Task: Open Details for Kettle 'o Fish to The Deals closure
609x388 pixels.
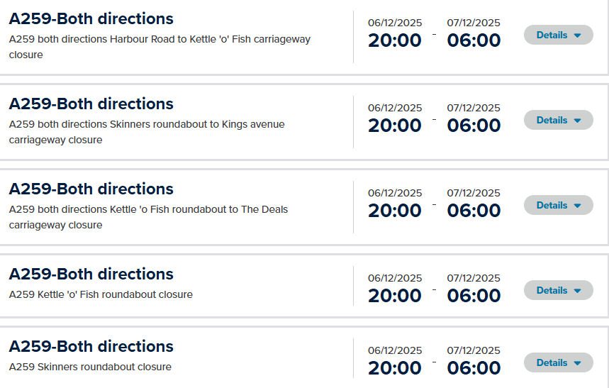Action: point(558,205)
